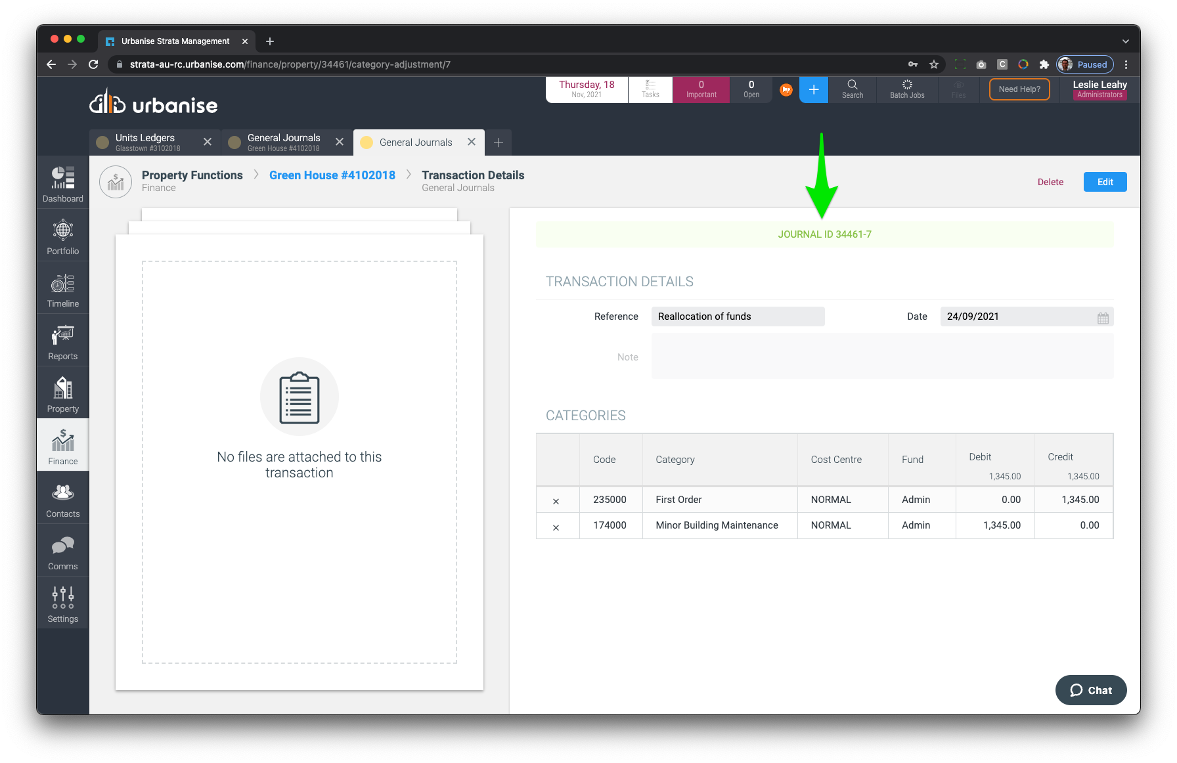Remove the Minor Building Maintenance row
Image resolution: width=1177 pixels, height=763 pixels.
tap(556, 527)
